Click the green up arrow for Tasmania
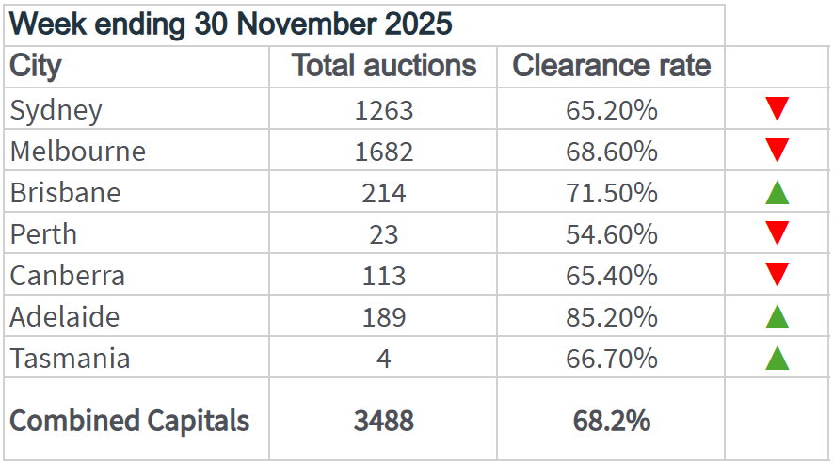Viewport: 833px width, 464px height. point(777,359)
